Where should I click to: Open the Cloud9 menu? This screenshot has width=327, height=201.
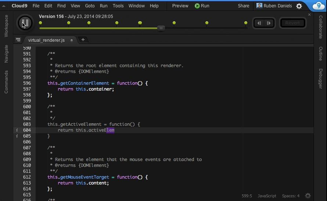(x=19, y=6)
